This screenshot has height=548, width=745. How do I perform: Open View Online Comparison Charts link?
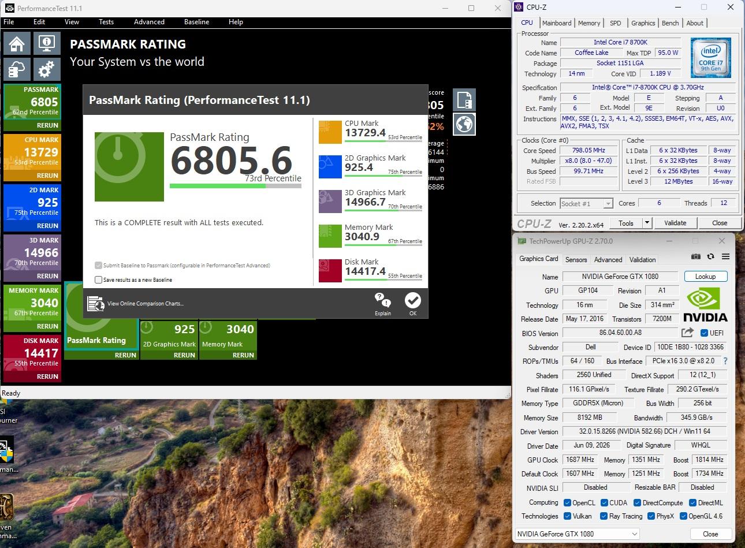tap(146, 304)
